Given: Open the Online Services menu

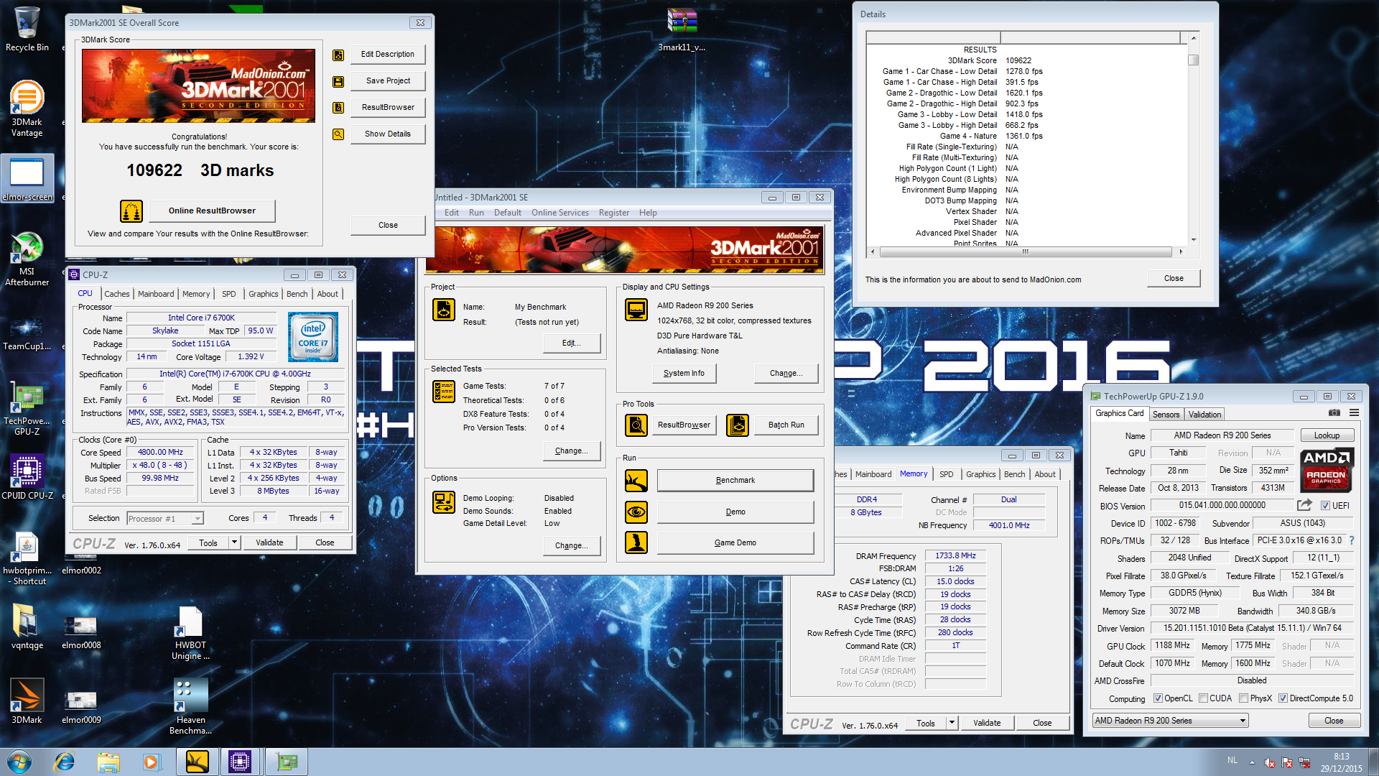Looking at the screenshot, I should click(x=560, y=213).
